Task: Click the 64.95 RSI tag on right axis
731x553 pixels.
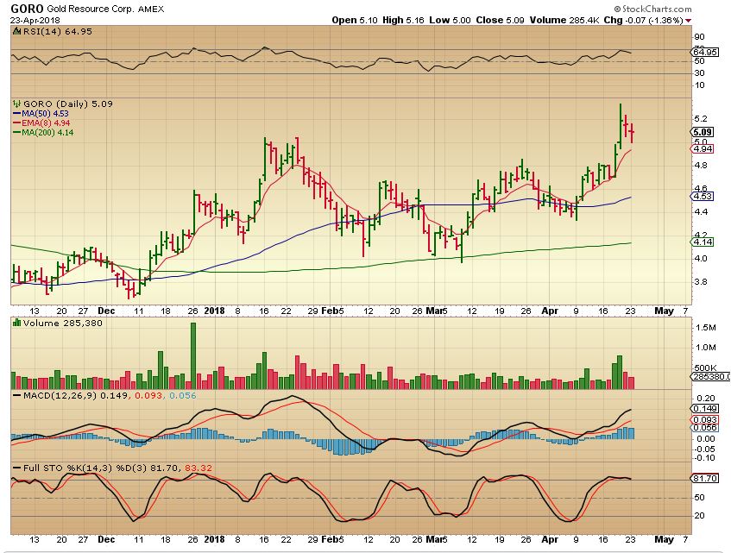Action: coord(704,52)
